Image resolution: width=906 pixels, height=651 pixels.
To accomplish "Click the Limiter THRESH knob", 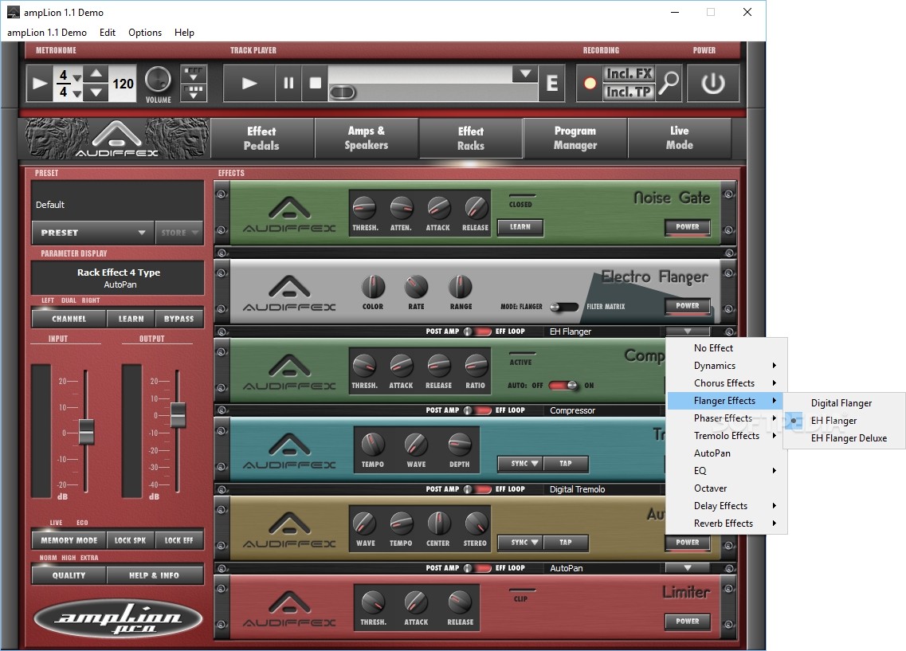I will [x=373, y=602].
